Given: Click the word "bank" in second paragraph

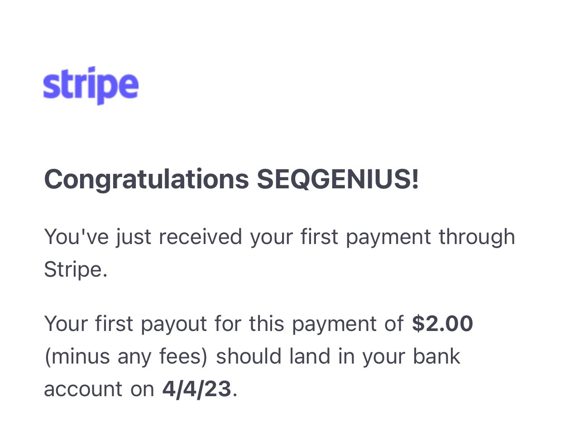Looking at the screenshot, I should pyautogui.click(x=436, y=356).
